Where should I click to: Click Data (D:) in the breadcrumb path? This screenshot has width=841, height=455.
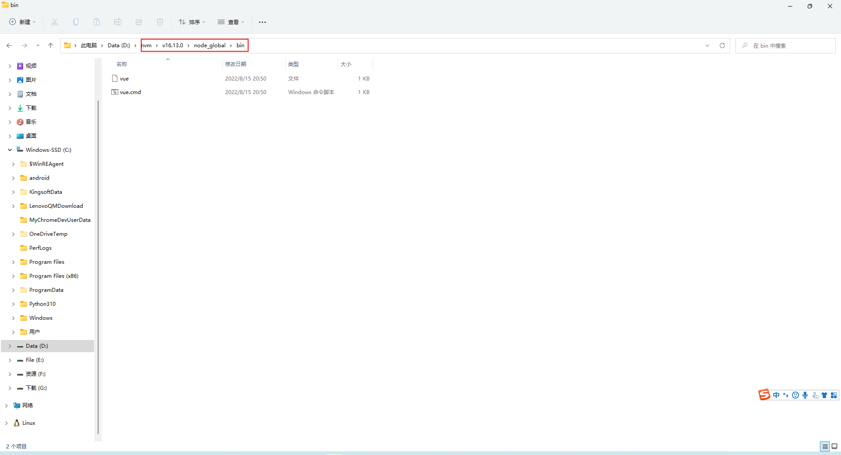pyautogui.click(x=119, y=45)
